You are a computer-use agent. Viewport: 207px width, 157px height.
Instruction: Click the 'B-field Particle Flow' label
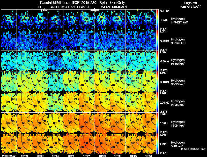tap(193, 149)
